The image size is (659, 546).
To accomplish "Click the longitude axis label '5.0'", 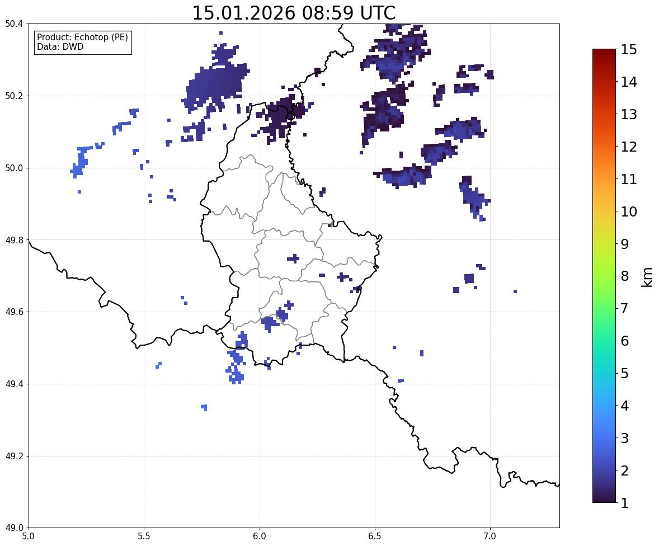I will click(x=29, y=536).
